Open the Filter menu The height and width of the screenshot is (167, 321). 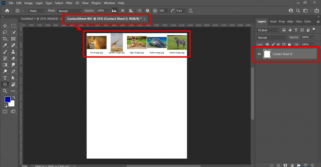pos(70,3)
